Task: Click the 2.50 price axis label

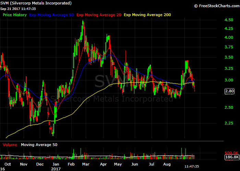Action: [229, 107]
